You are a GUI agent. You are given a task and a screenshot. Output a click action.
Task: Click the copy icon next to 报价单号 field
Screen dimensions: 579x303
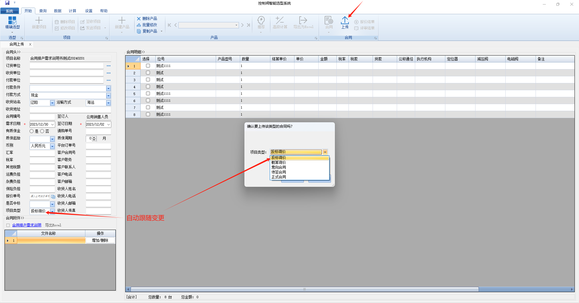point(53,197)
